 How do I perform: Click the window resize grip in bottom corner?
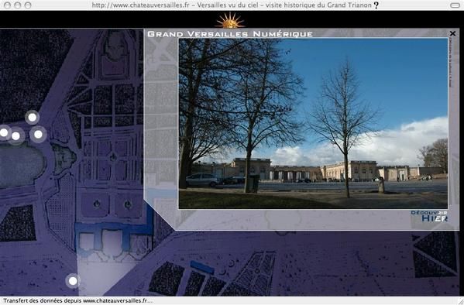[461, 301]
